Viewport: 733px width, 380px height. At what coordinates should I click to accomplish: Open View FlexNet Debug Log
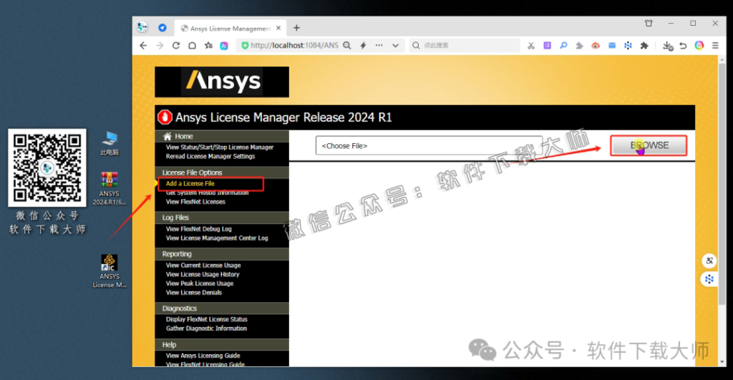[x=199, y=229]
